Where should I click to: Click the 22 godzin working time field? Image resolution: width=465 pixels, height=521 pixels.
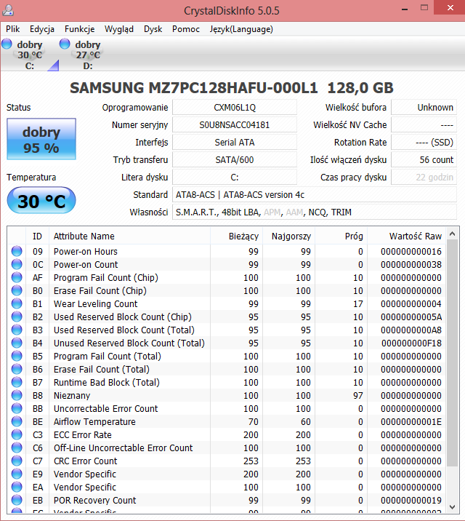pos(424,178)
